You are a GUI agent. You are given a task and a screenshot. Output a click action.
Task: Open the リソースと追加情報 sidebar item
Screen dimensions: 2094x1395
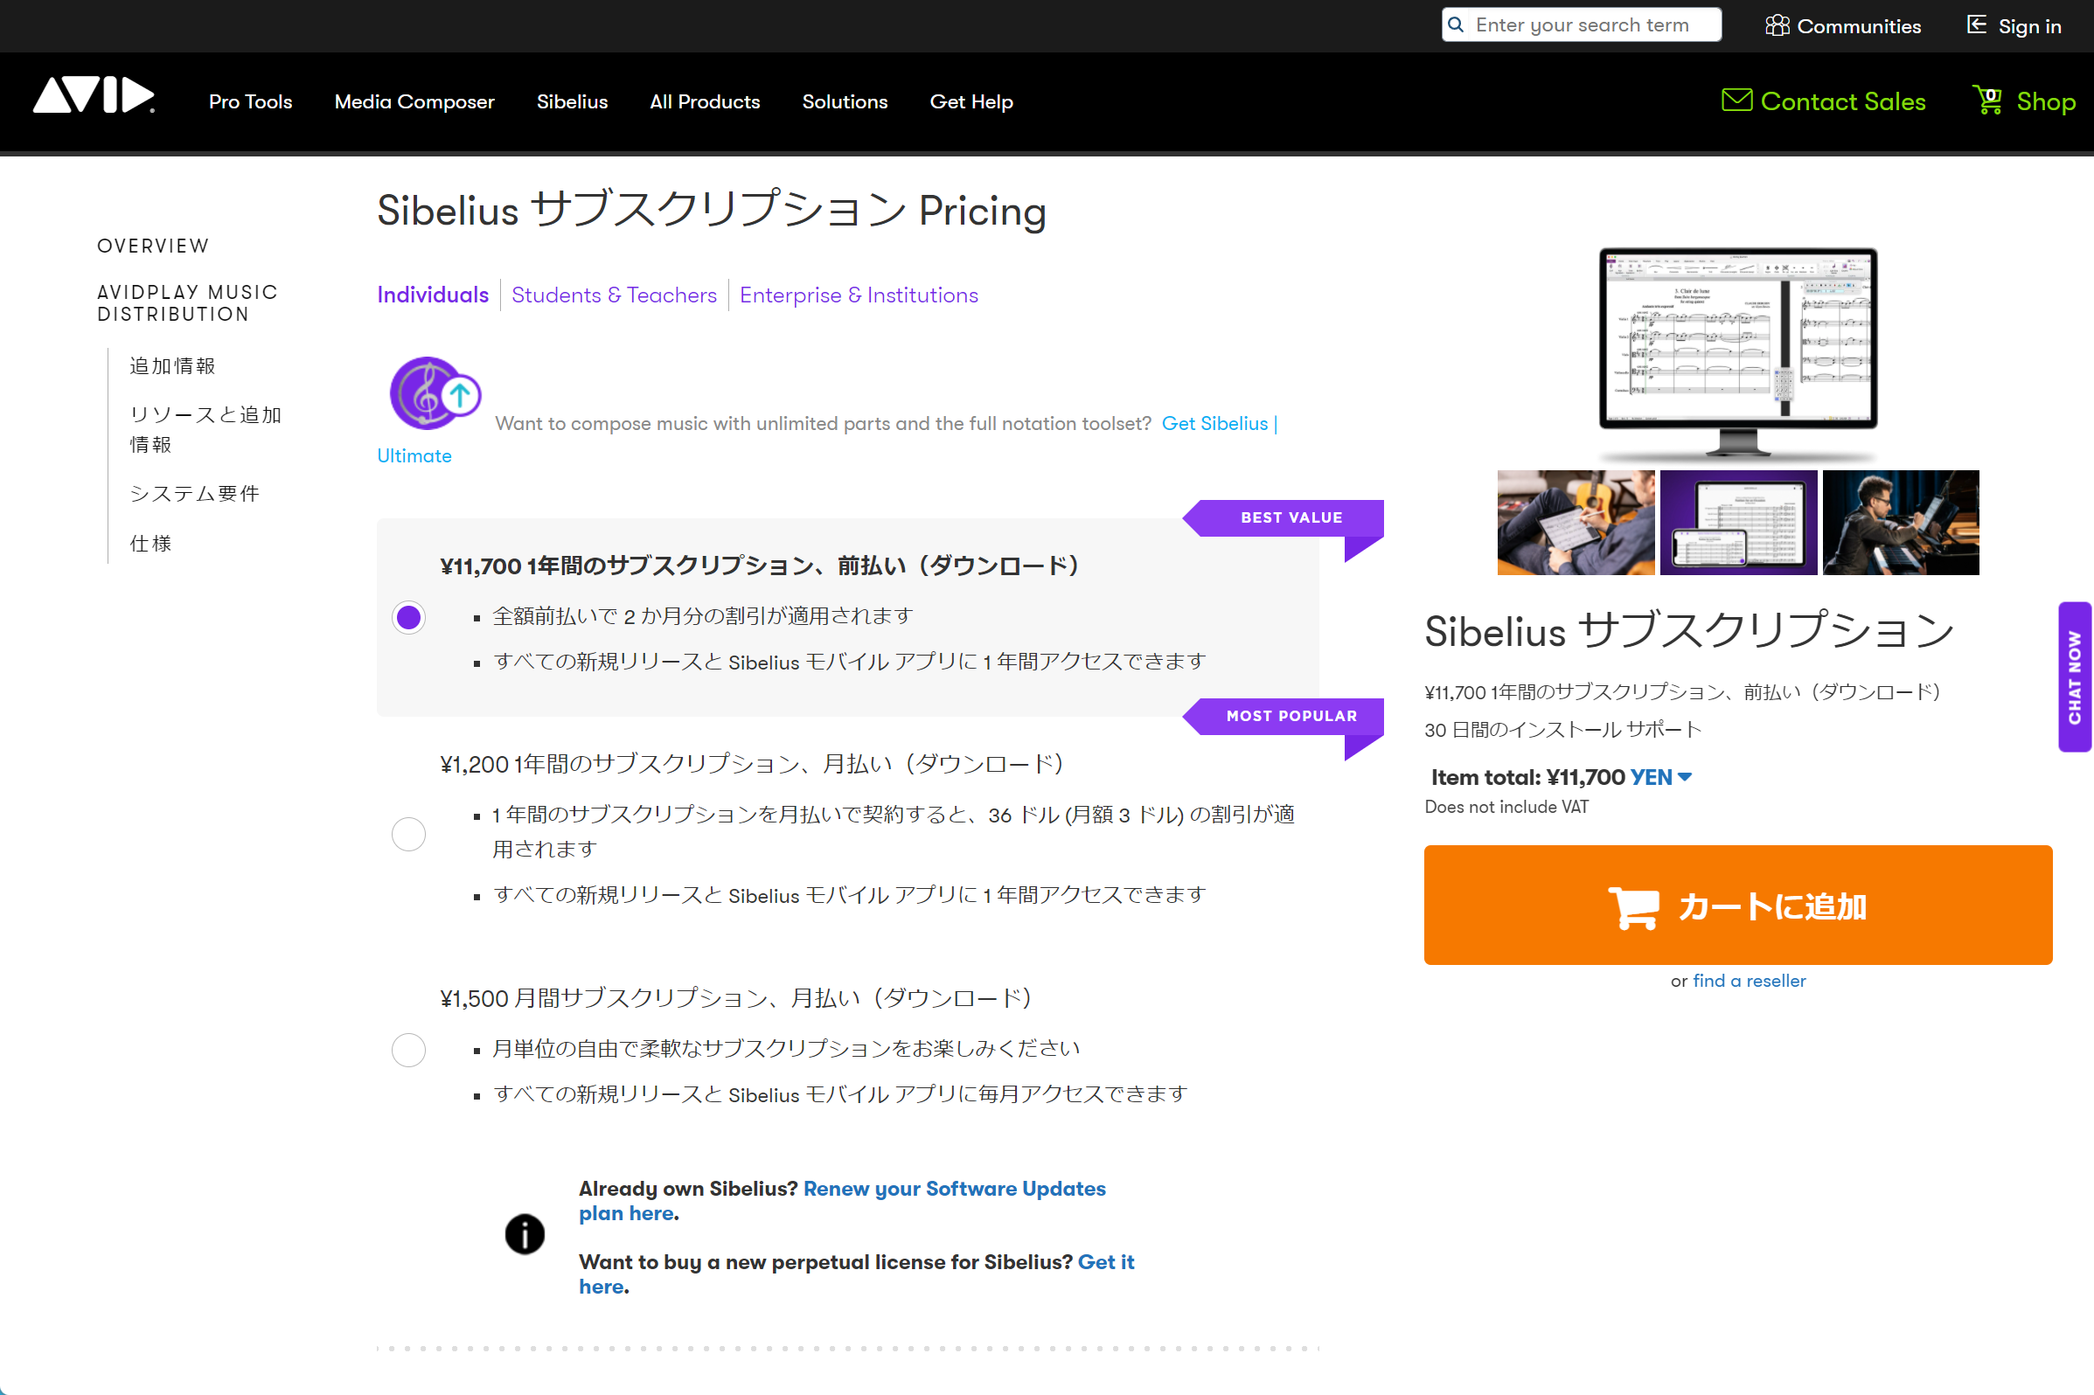point(205,430)
